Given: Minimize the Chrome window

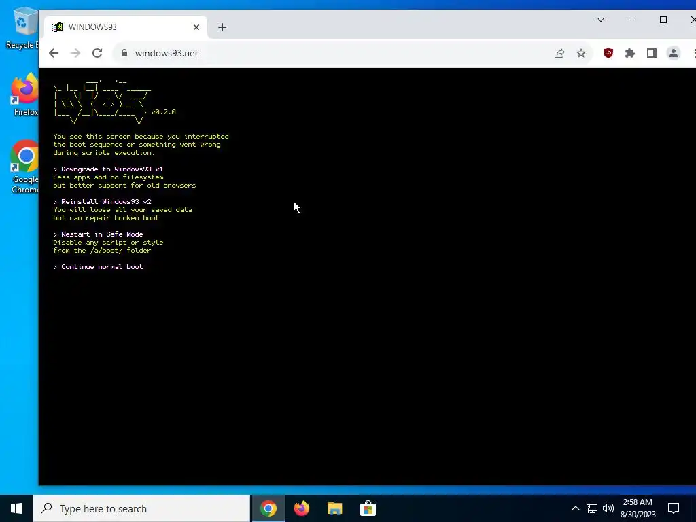Looking at the screenshot, I should (632, 20).
